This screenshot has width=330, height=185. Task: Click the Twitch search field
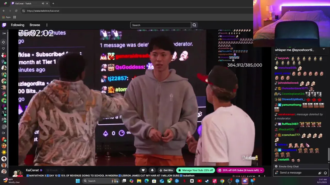(x=161, y=25)
